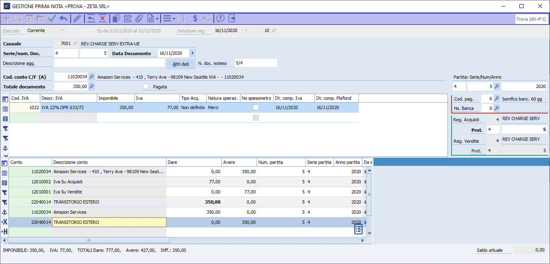Image resolution: width=550 pixels, height=264 pixels.
Task: Open the Esercizio Corrente dropdown
Action: pyautogui.click(x=62, y=30)
